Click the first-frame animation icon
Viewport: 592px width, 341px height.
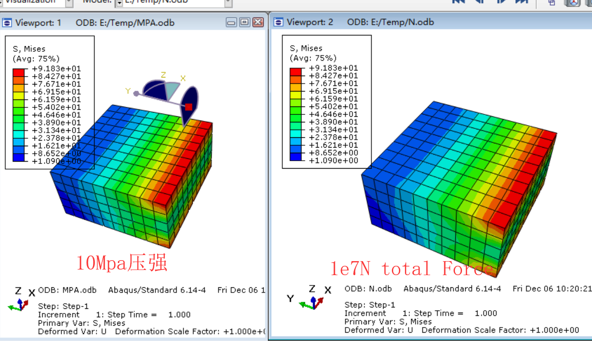[458, 2]
